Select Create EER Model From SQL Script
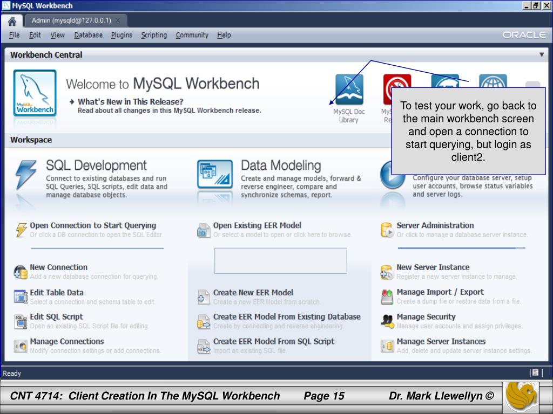Screen dimensions: 553x414 coord(274,341)
